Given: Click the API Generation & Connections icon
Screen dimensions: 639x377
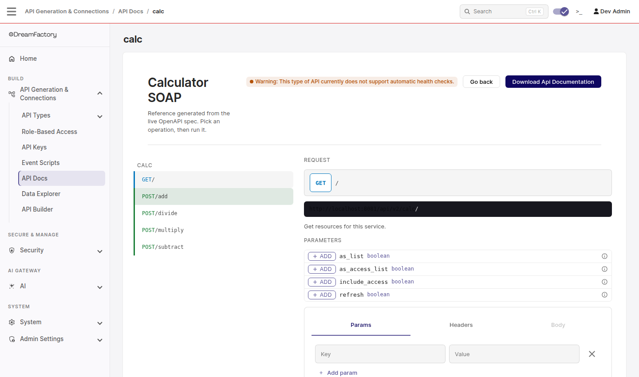Looking at the screenshot, I should pos(12,94).
